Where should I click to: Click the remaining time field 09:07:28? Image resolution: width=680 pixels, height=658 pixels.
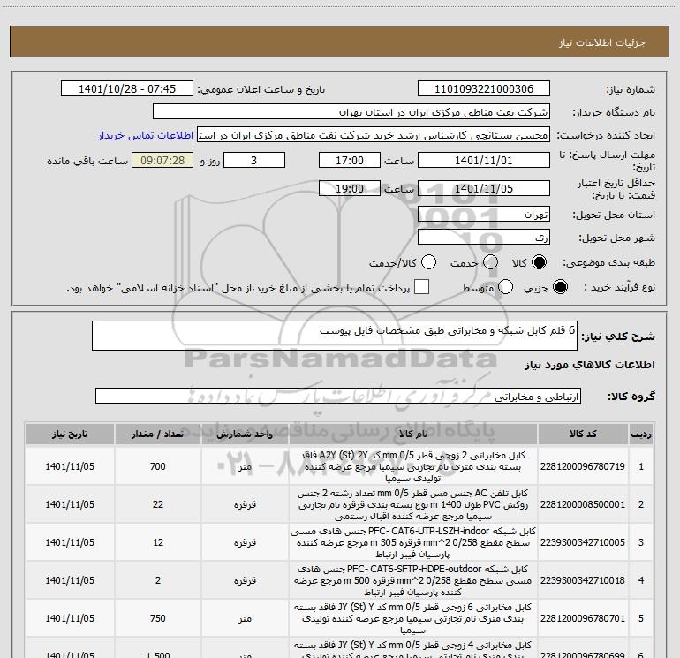[x=162, y=161]
